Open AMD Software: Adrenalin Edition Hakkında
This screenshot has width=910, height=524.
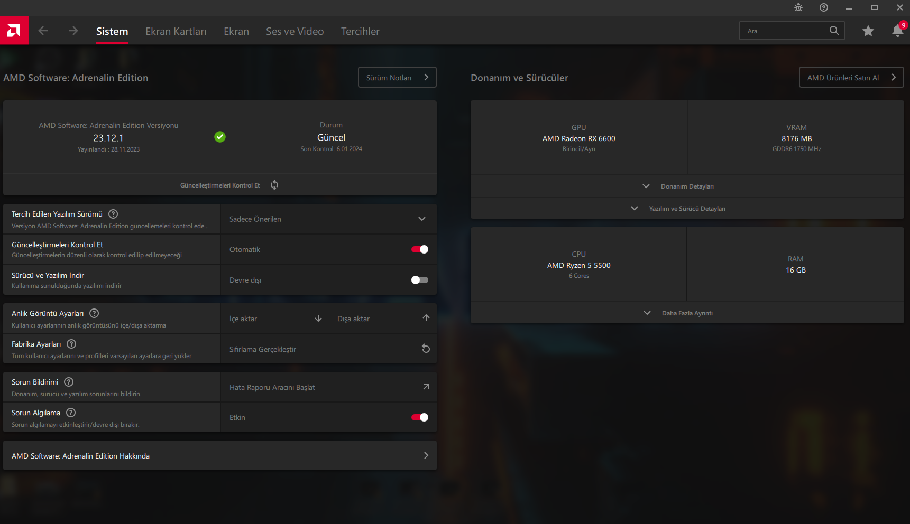220,456
